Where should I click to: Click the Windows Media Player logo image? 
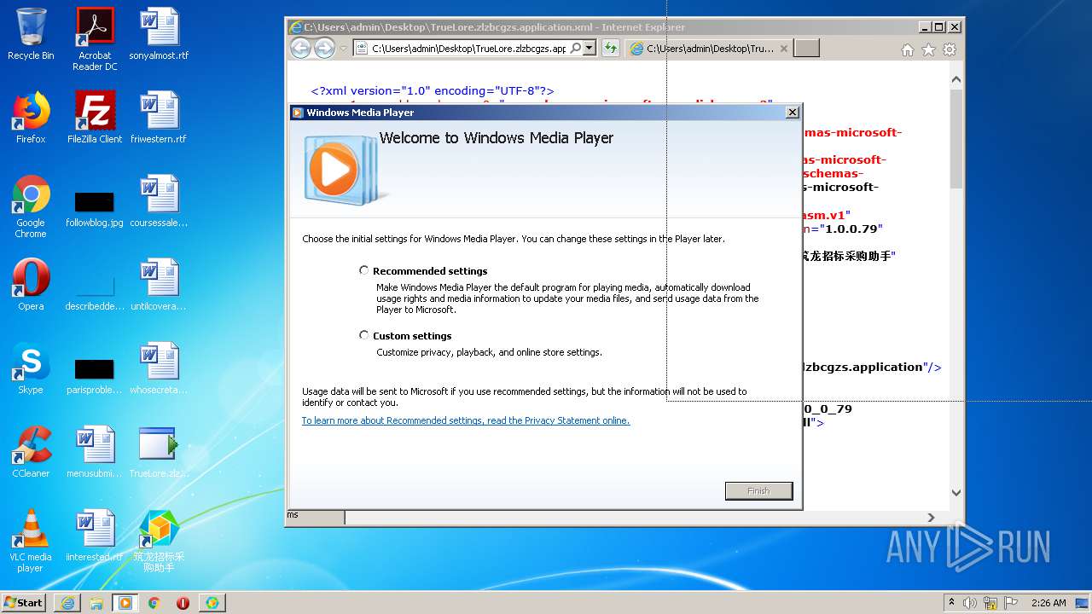click(x=341, y=171)
